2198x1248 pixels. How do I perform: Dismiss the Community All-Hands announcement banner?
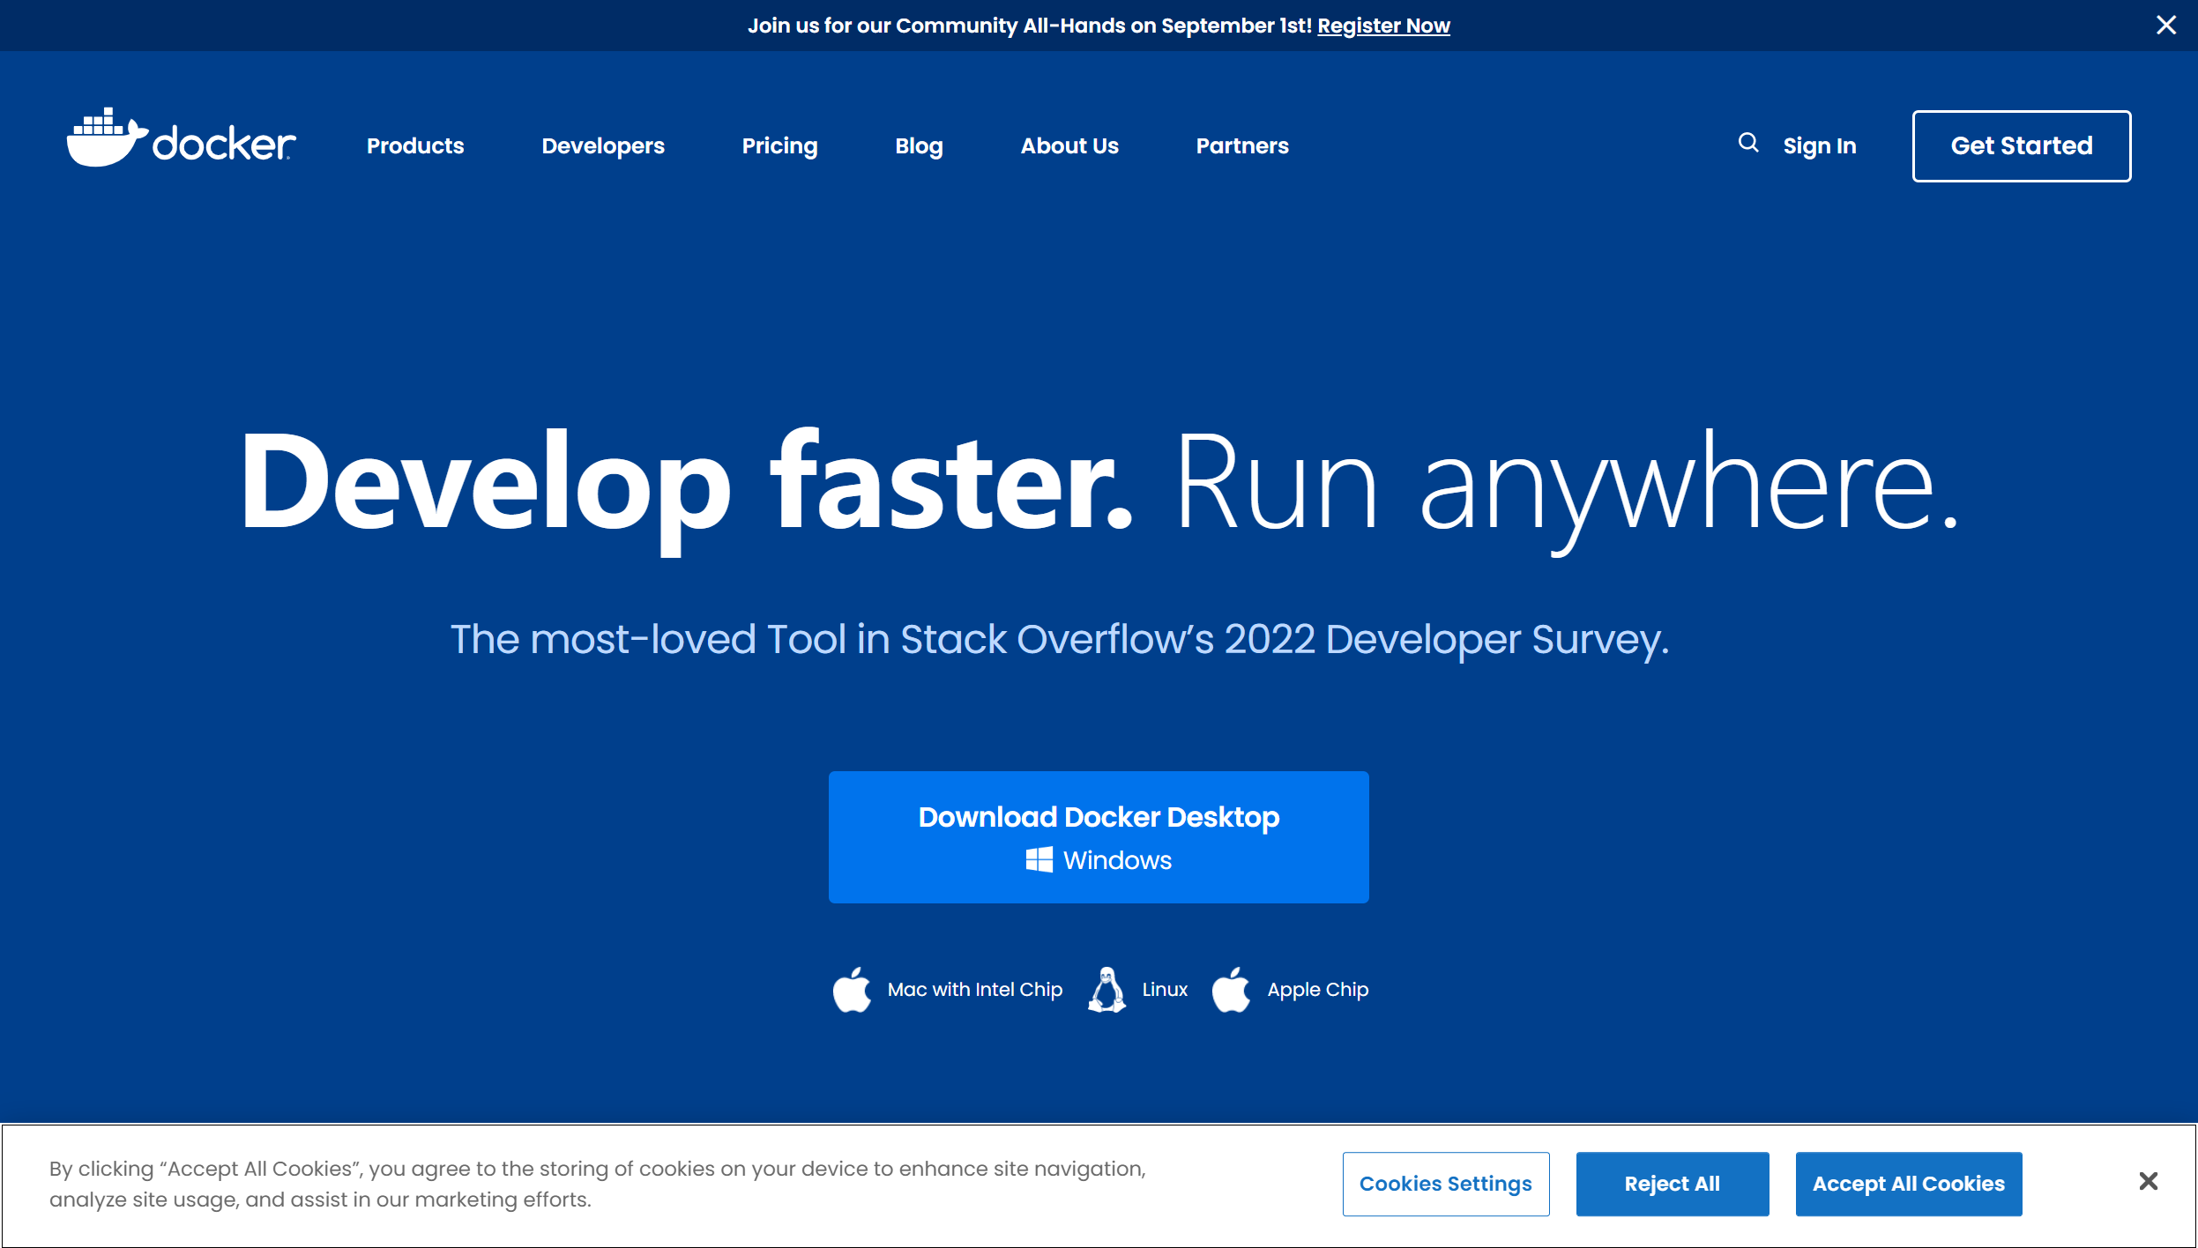[2164, 25]
